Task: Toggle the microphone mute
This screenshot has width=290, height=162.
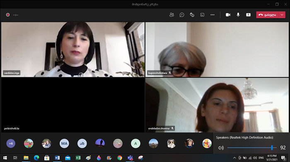Action: (238, 15)
